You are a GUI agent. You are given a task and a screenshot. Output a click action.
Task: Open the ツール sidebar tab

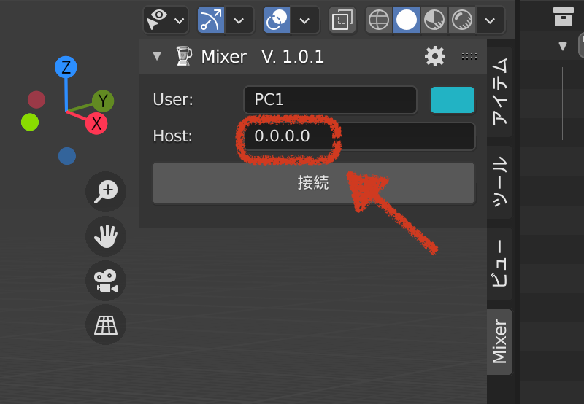point(500,182)
